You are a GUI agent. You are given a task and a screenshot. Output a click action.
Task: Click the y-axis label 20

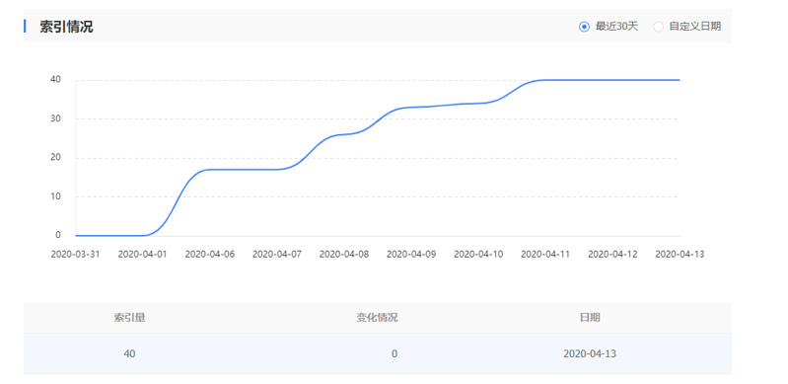click(x=55, y=158)
